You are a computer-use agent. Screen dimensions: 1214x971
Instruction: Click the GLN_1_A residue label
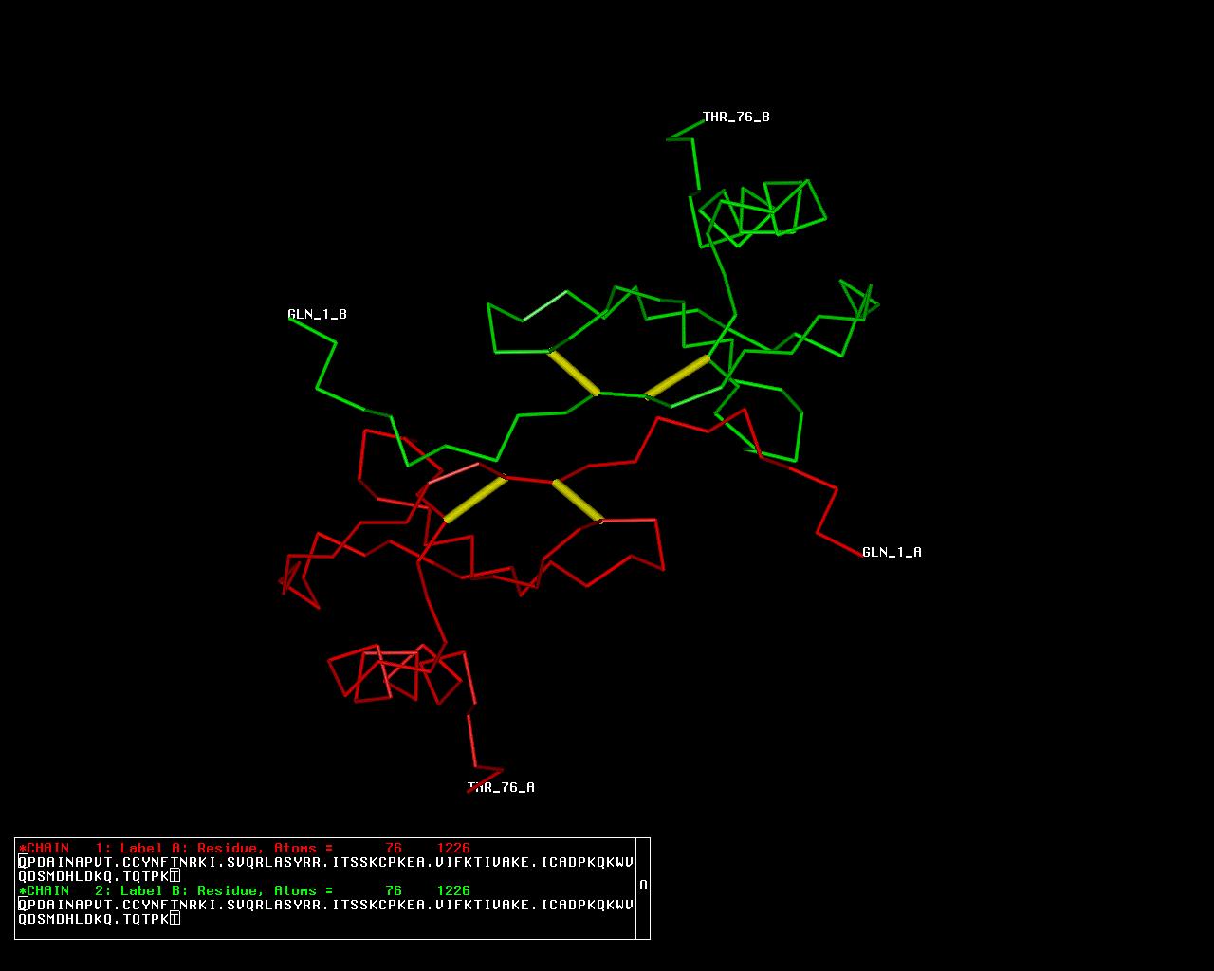(x=892, y=552)
